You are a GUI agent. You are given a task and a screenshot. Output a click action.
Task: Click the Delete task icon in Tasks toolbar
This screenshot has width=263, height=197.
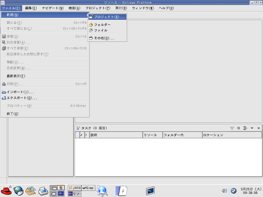point(239,128)
